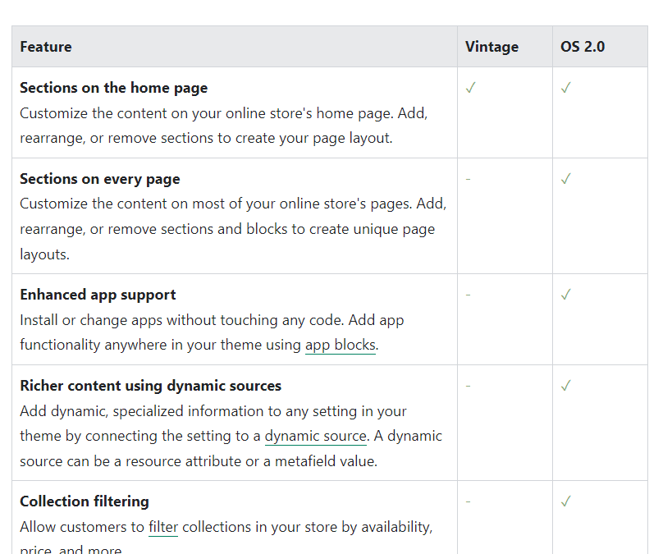Open the app blocks link
The width and height of the screenshot is (672, 554).
340,345
